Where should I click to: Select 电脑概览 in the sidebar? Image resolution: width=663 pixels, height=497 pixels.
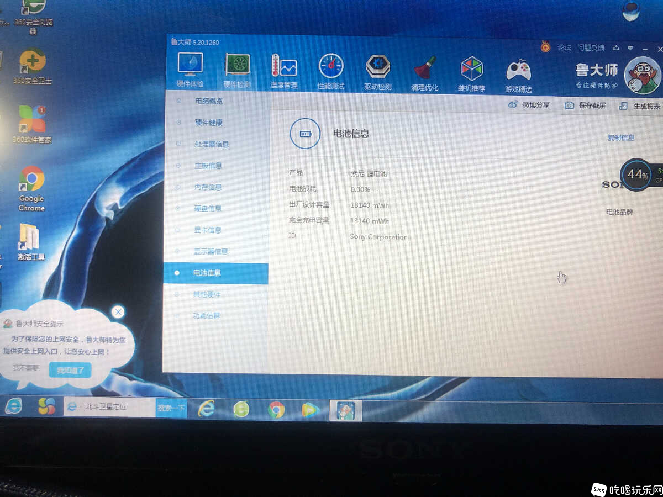click(209, 101)
